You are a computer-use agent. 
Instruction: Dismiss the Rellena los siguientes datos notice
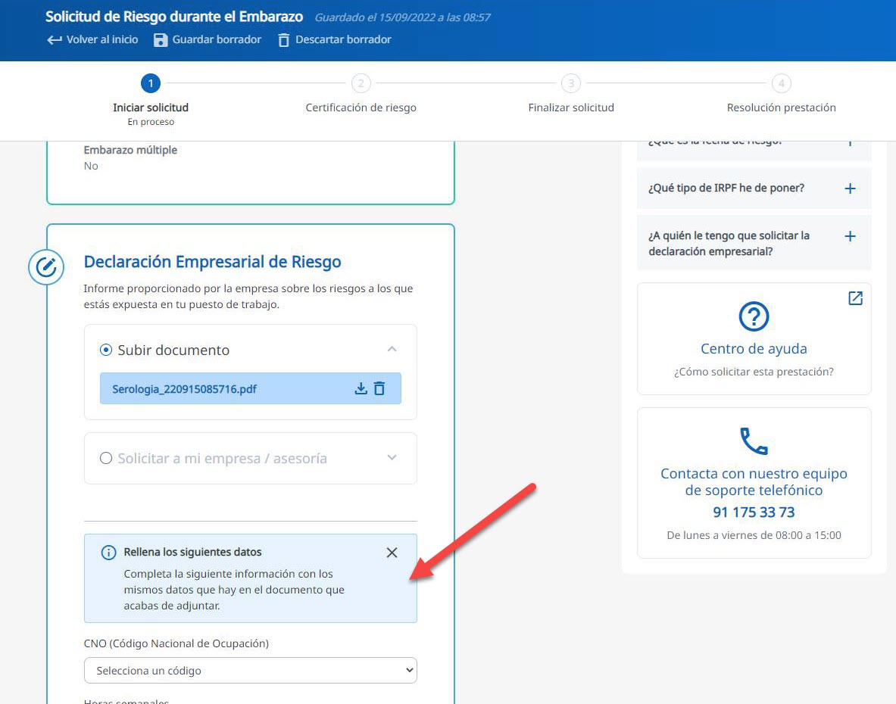click(392, 553)
